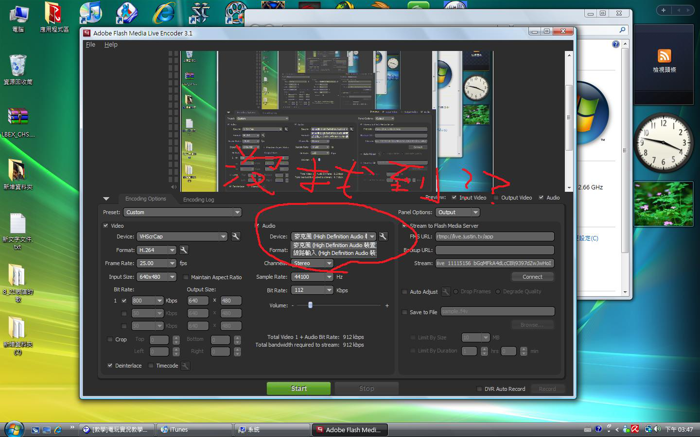Switch to 系統 taskbar button
The width and height of the screenshot is (700, 437).
pos(272,430)
